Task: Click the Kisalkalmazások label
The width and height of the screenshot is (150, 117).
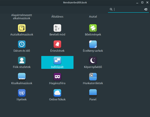Action: pos(22,83)
